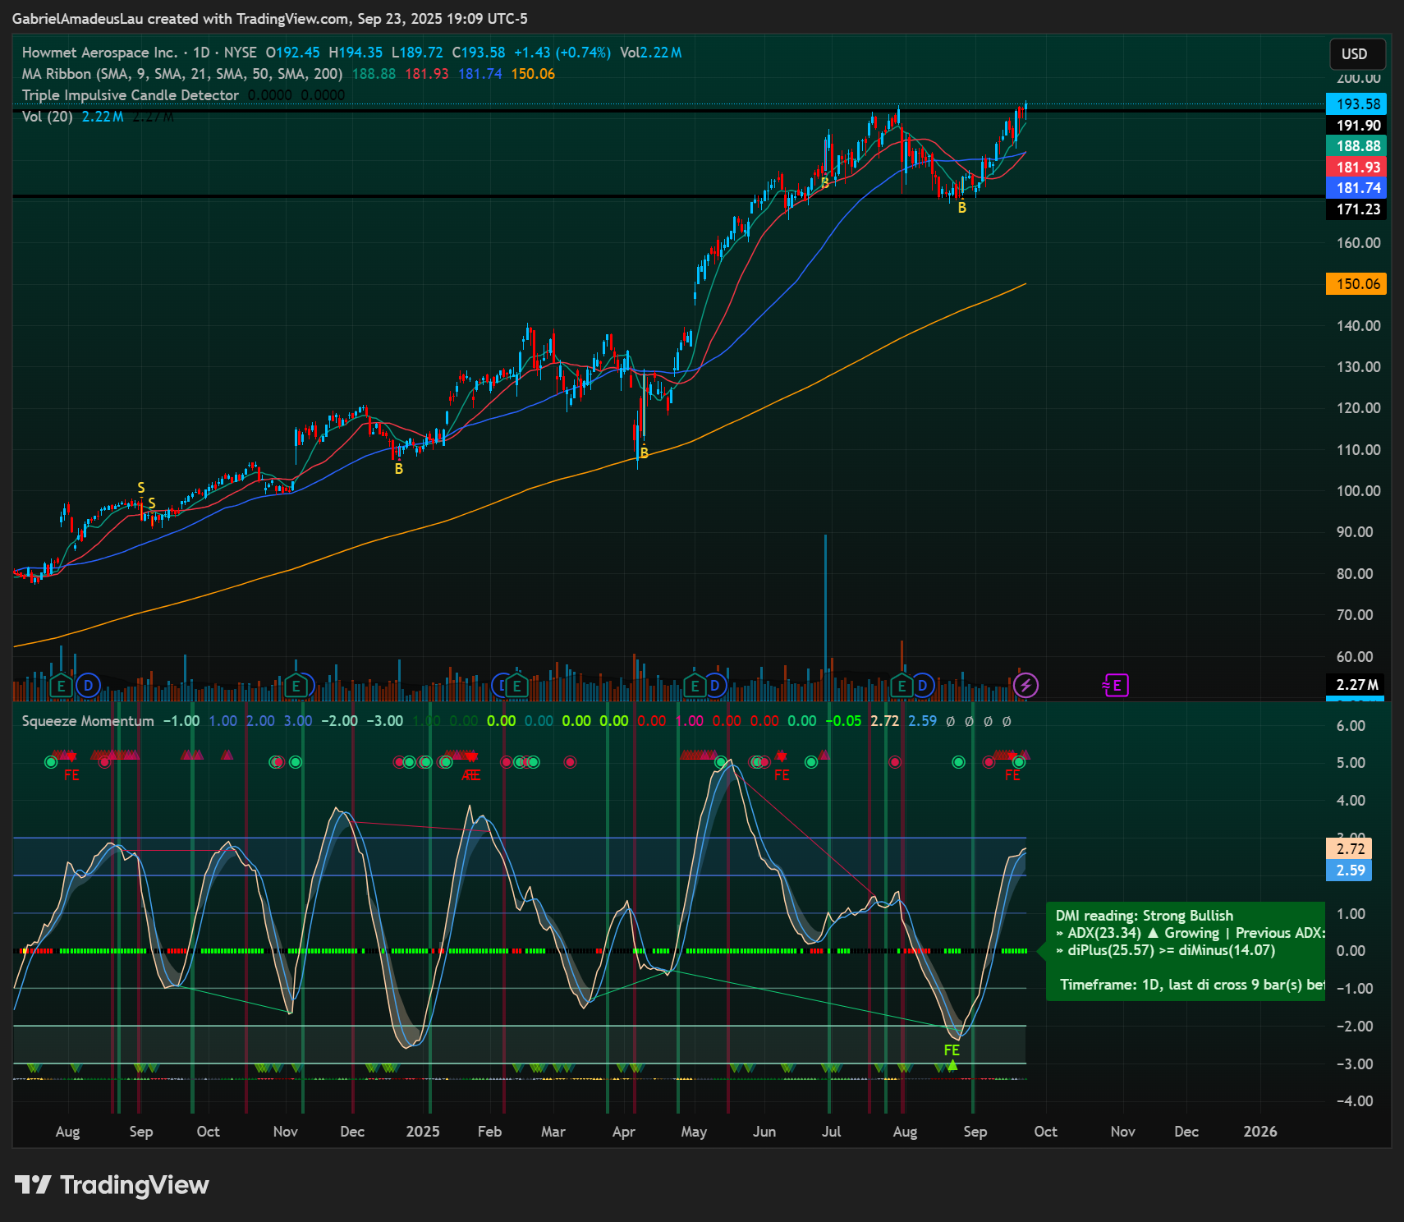Click the yellow B marker near late August 2025
This screenshot has width=1404, height=1222.
coord(962,208)
